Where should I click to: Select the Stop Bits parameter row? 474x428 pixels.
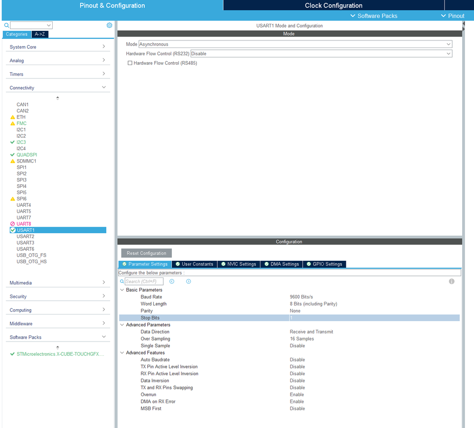[x=289, y=318]
